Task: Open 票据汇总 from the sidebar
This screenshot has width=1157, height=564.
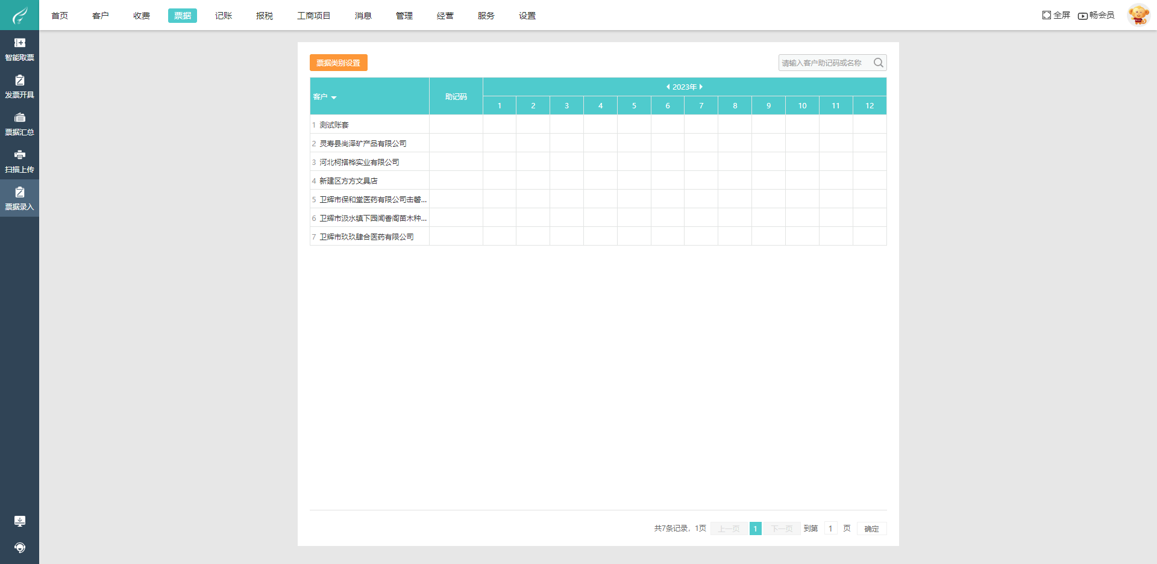Action: 20,123
